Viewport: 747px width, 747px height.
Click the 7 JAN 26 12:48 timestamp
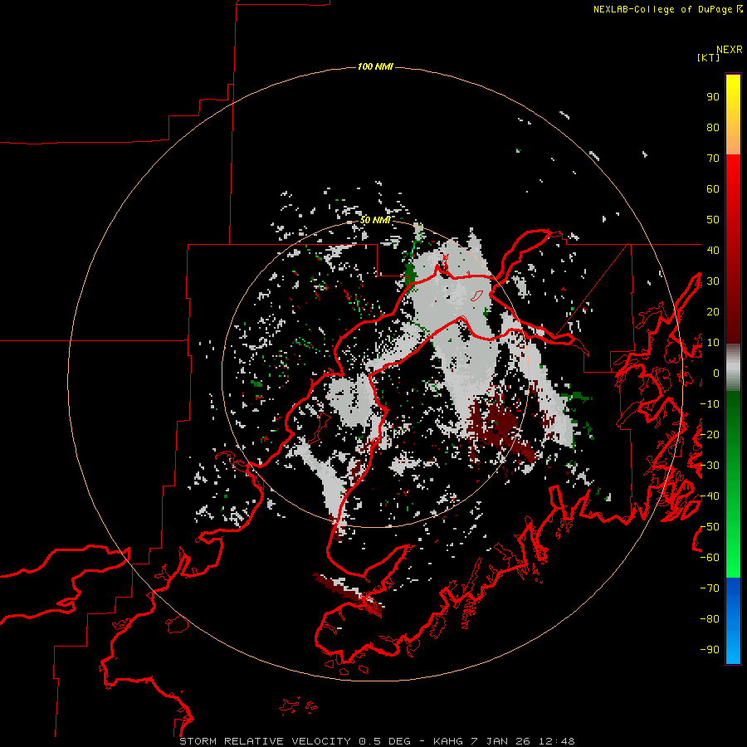click(523, 741)
